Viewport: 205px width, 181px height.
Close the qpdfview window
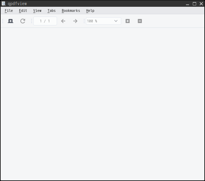point(201,4)
